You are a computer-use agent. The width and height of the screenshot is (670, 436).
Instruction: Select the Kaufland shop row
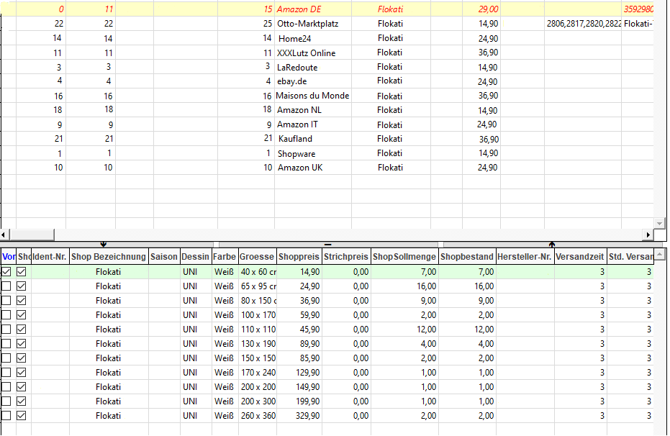pos(327,139)
